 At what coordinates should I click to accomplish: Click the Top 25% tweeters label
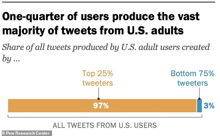(x=98, y=78)
